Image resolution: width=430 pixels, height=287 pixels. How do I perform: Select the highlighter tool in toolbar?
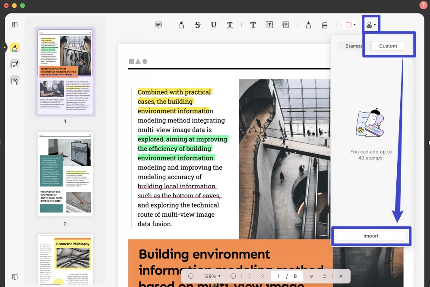(181, 25)
